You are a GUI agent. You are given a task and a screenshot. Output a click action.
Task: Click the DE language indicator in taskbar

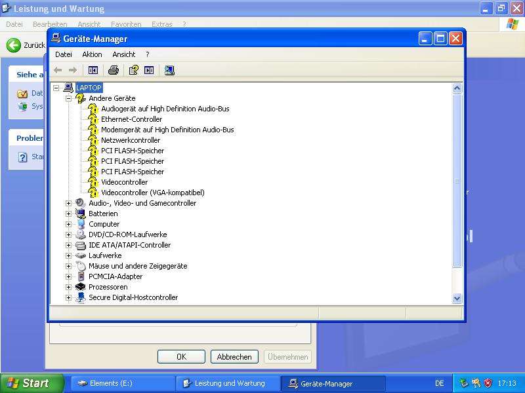[x=440, y=383]
